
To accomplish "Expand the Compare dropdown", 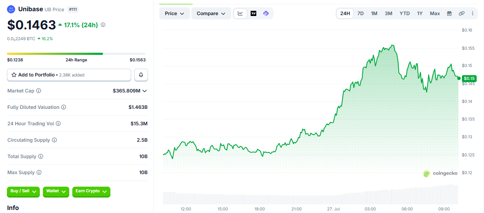I will click(211, 13).
